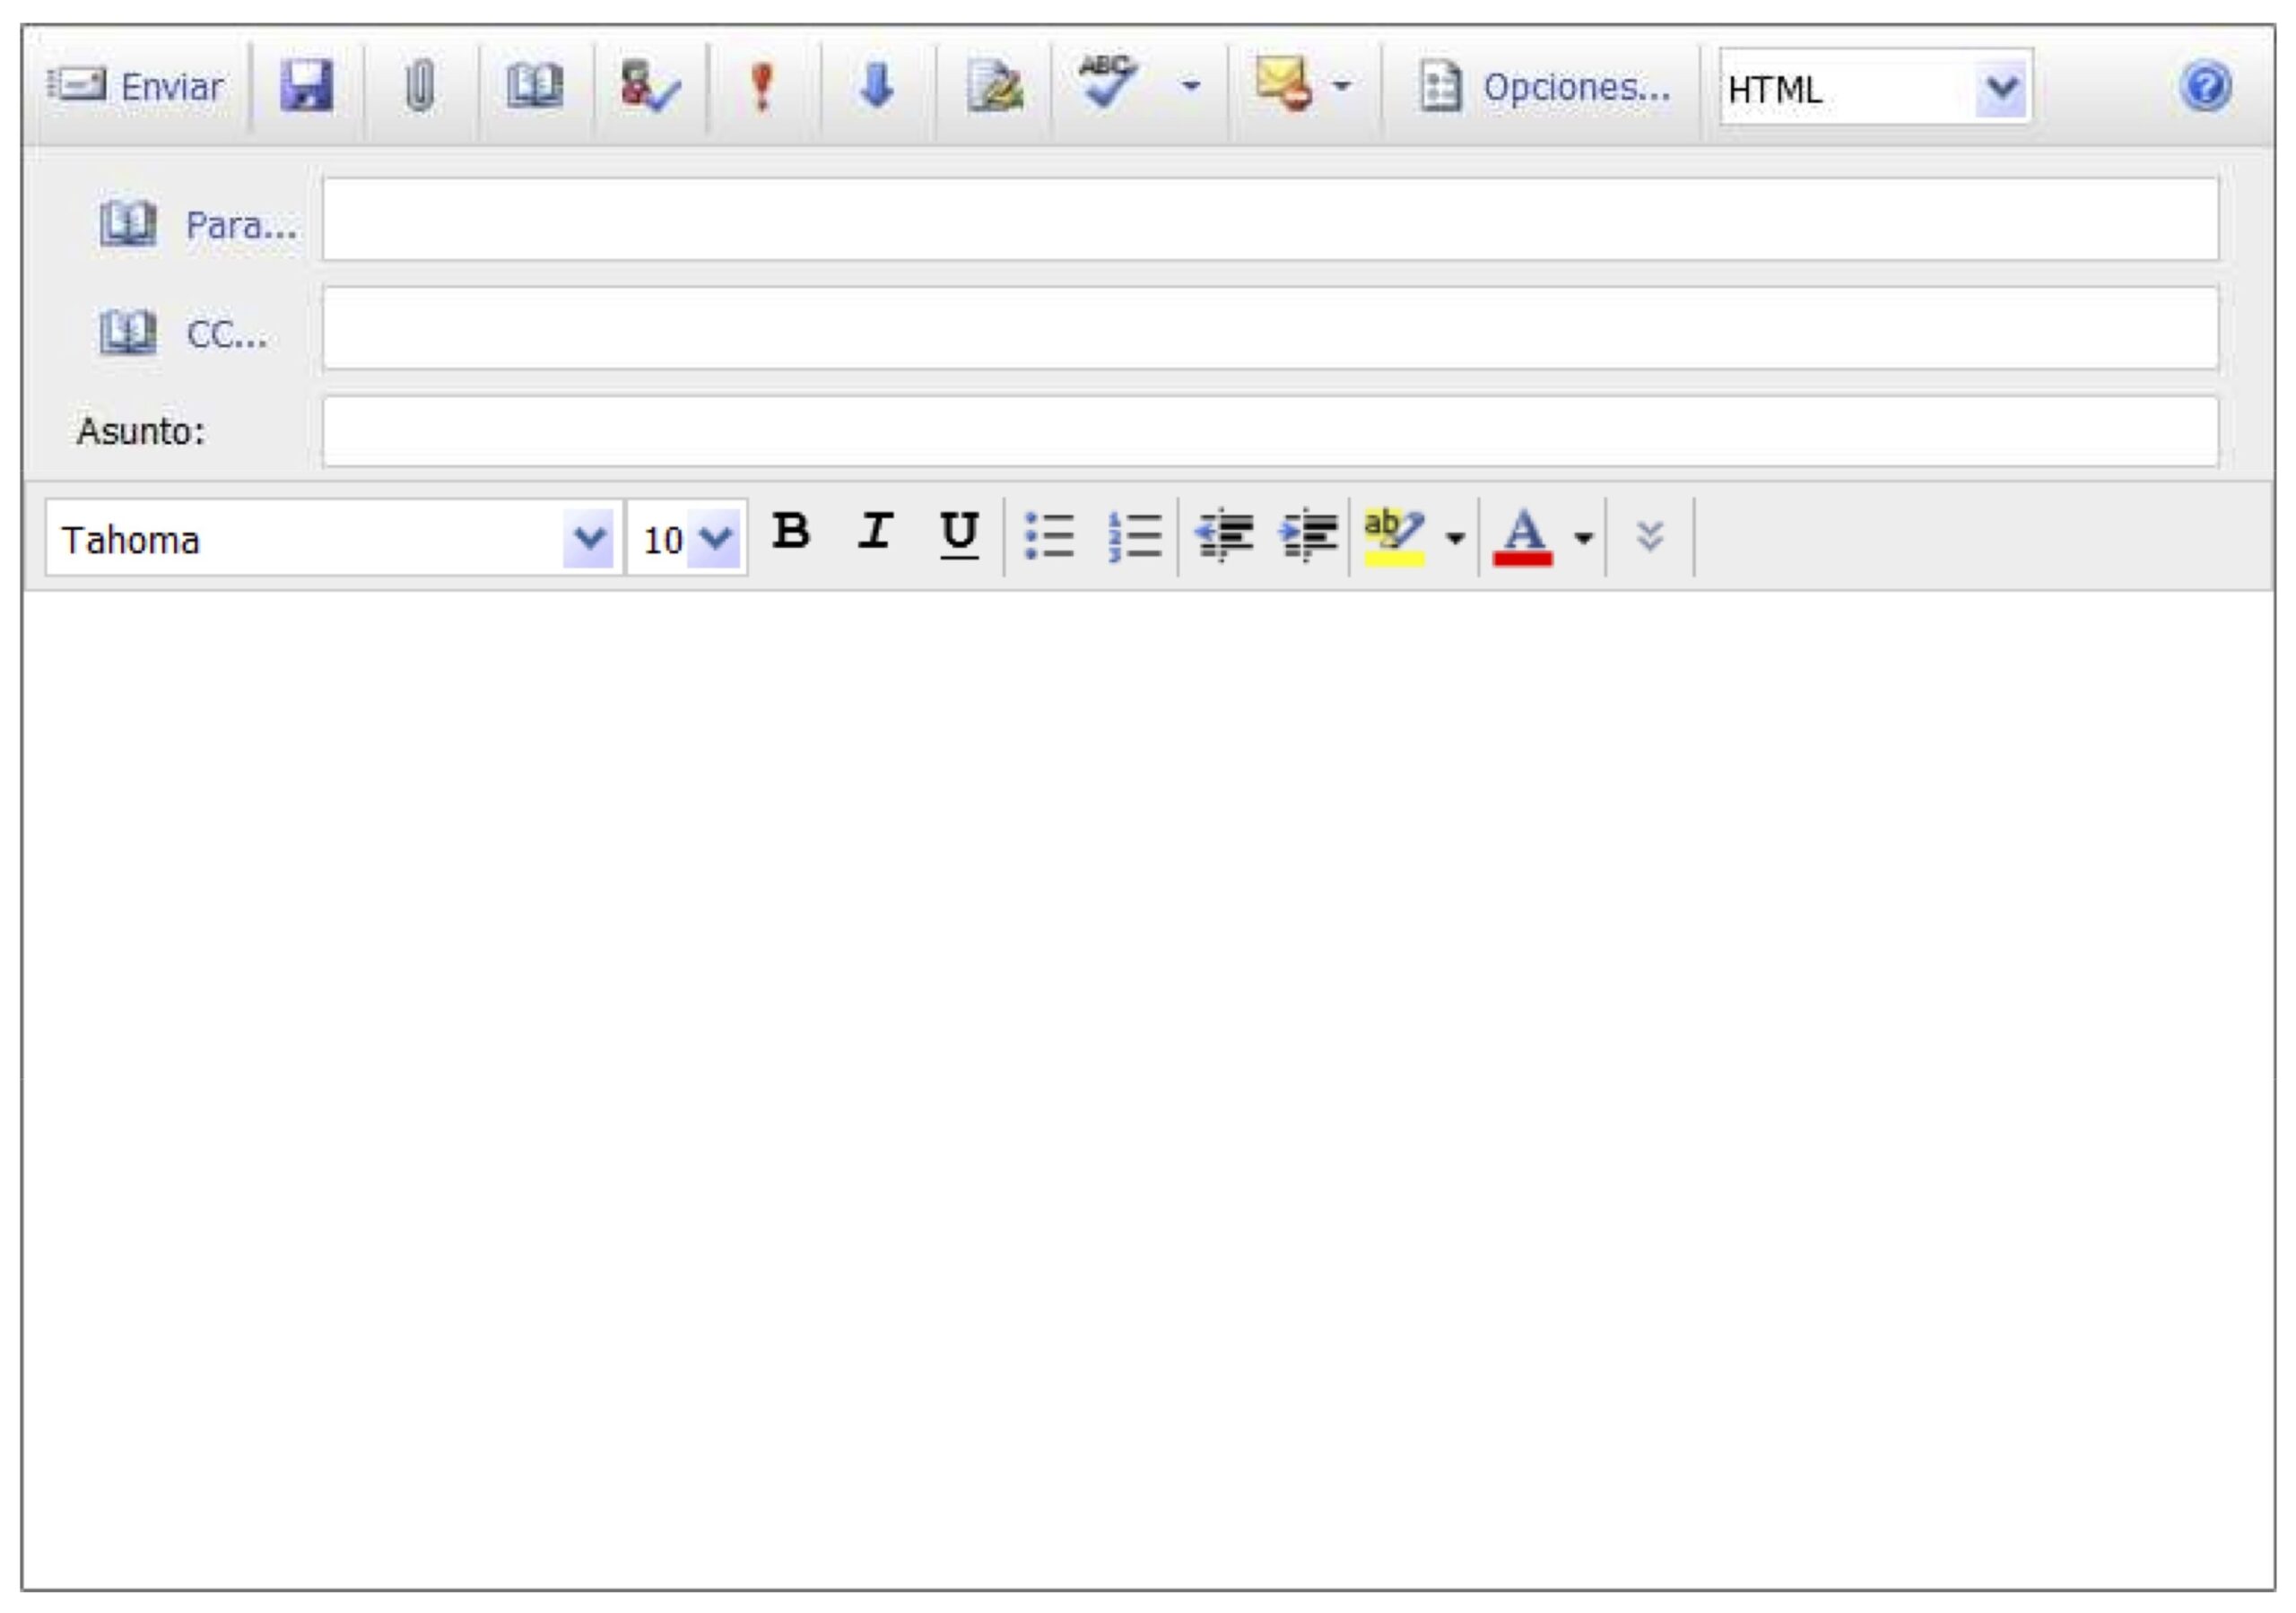Set high importance with the red exclamation mark
The height and width of the screenshot is (1613, 2296).
click(762, 86)
